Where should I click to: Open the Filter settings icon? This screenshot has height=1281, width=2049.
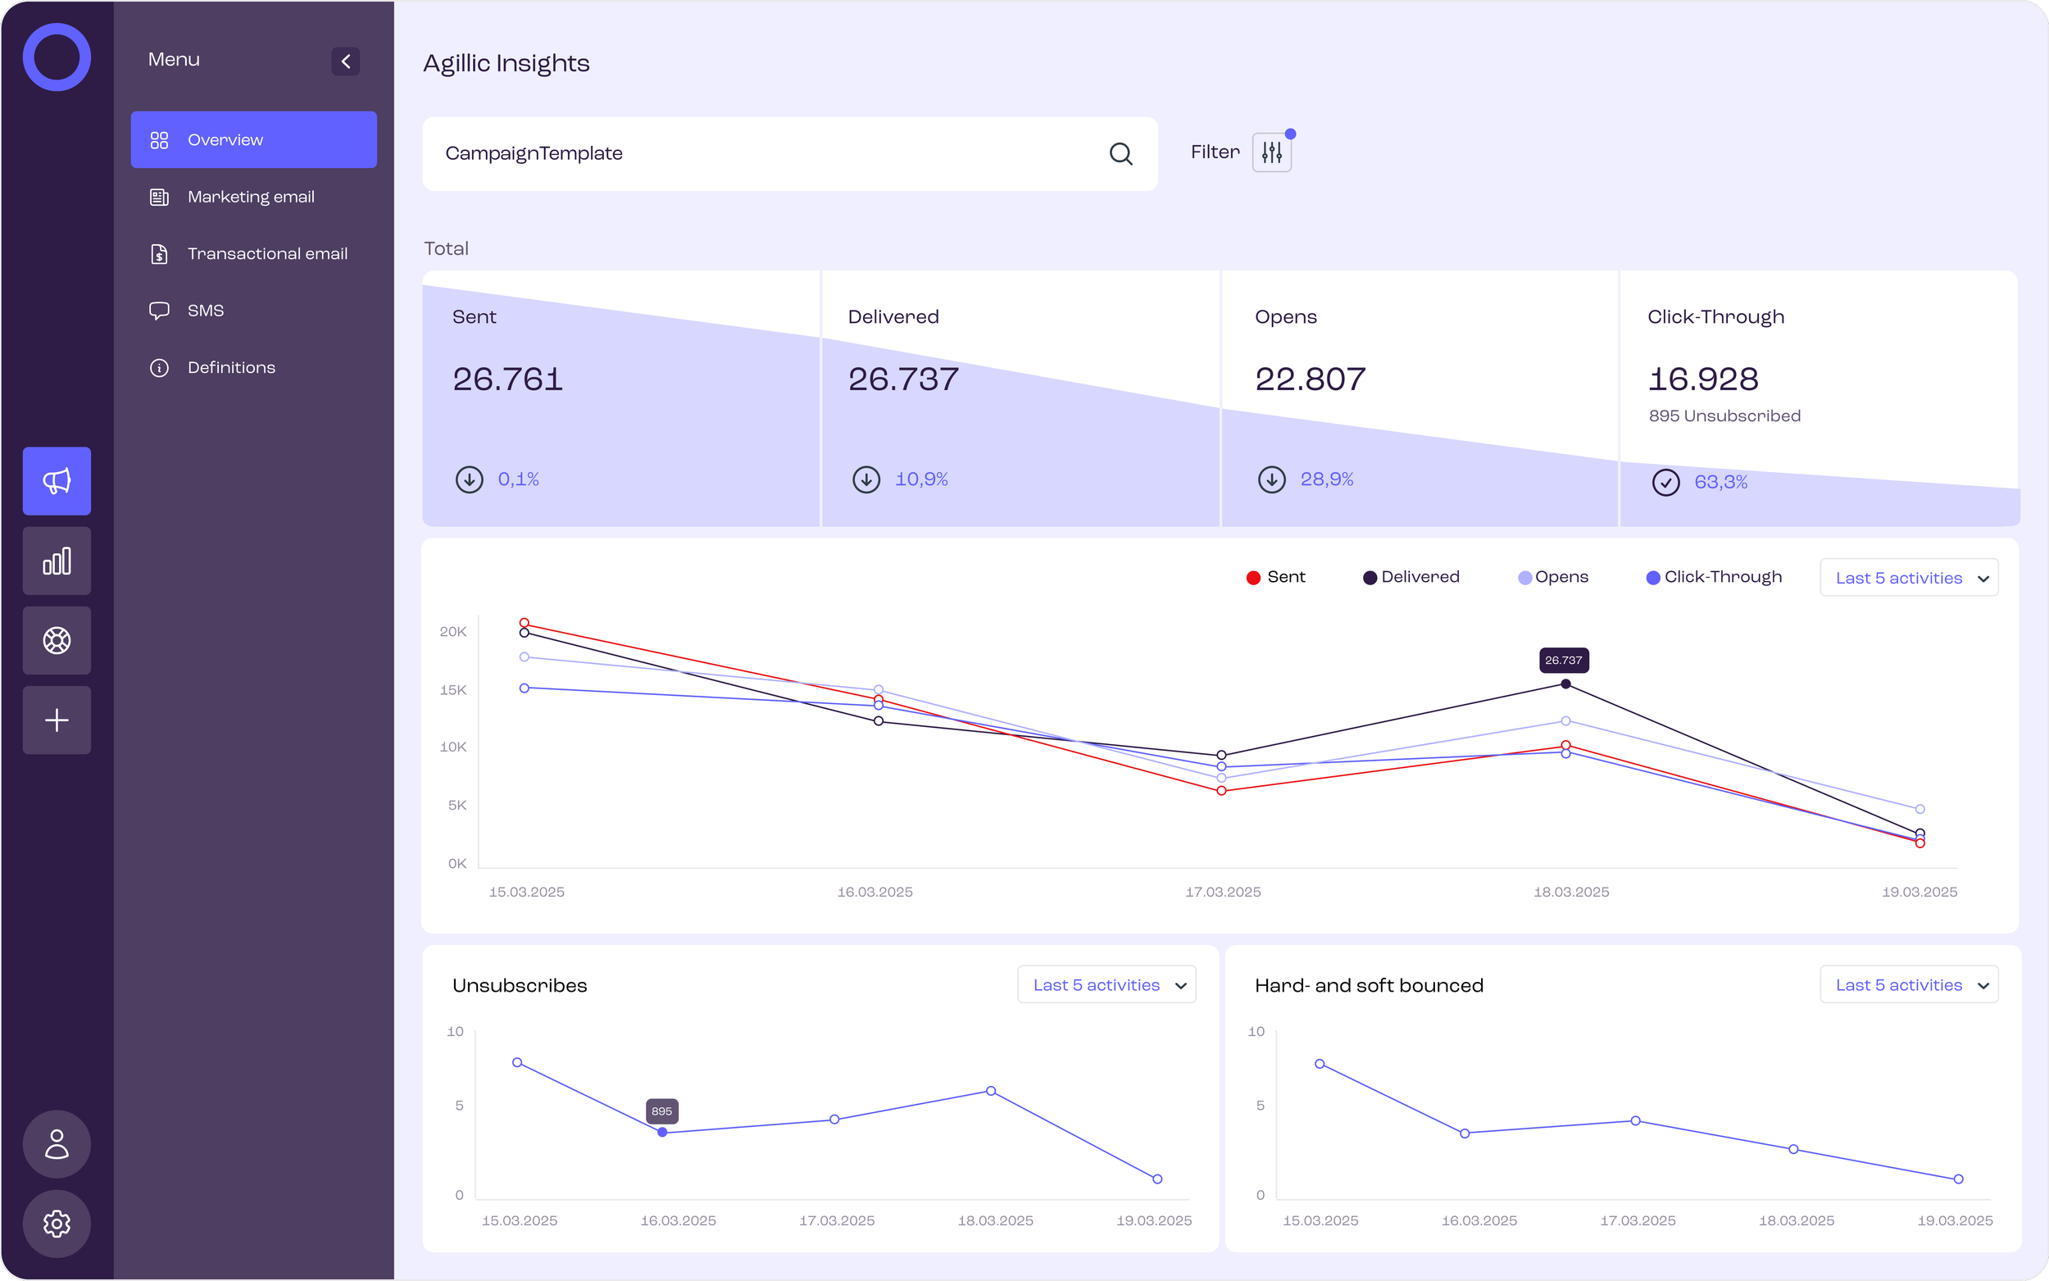coord(1270,152)
